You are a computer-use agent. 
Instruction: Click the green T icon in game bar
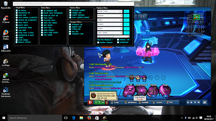(99, 102)
